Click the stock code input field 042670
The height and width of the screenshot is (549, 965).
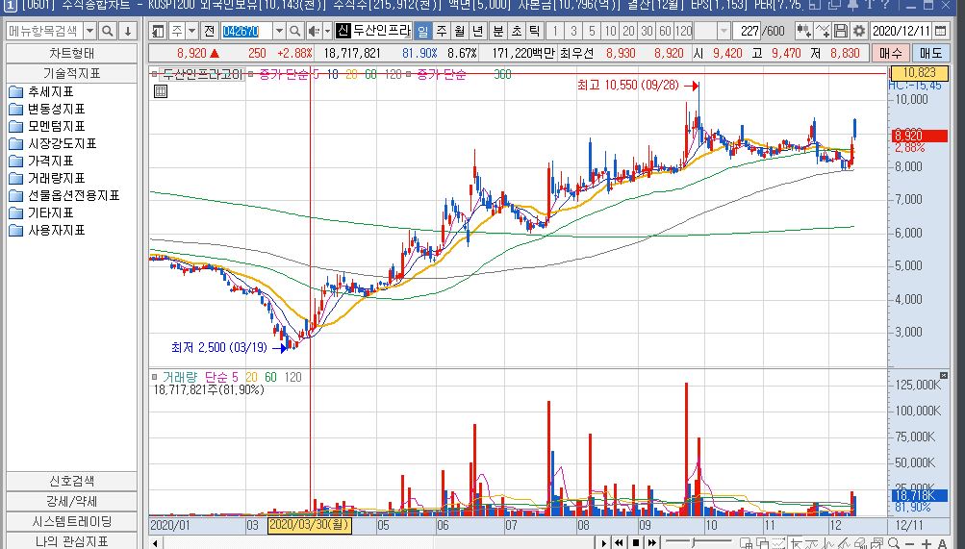pos(246,31)
